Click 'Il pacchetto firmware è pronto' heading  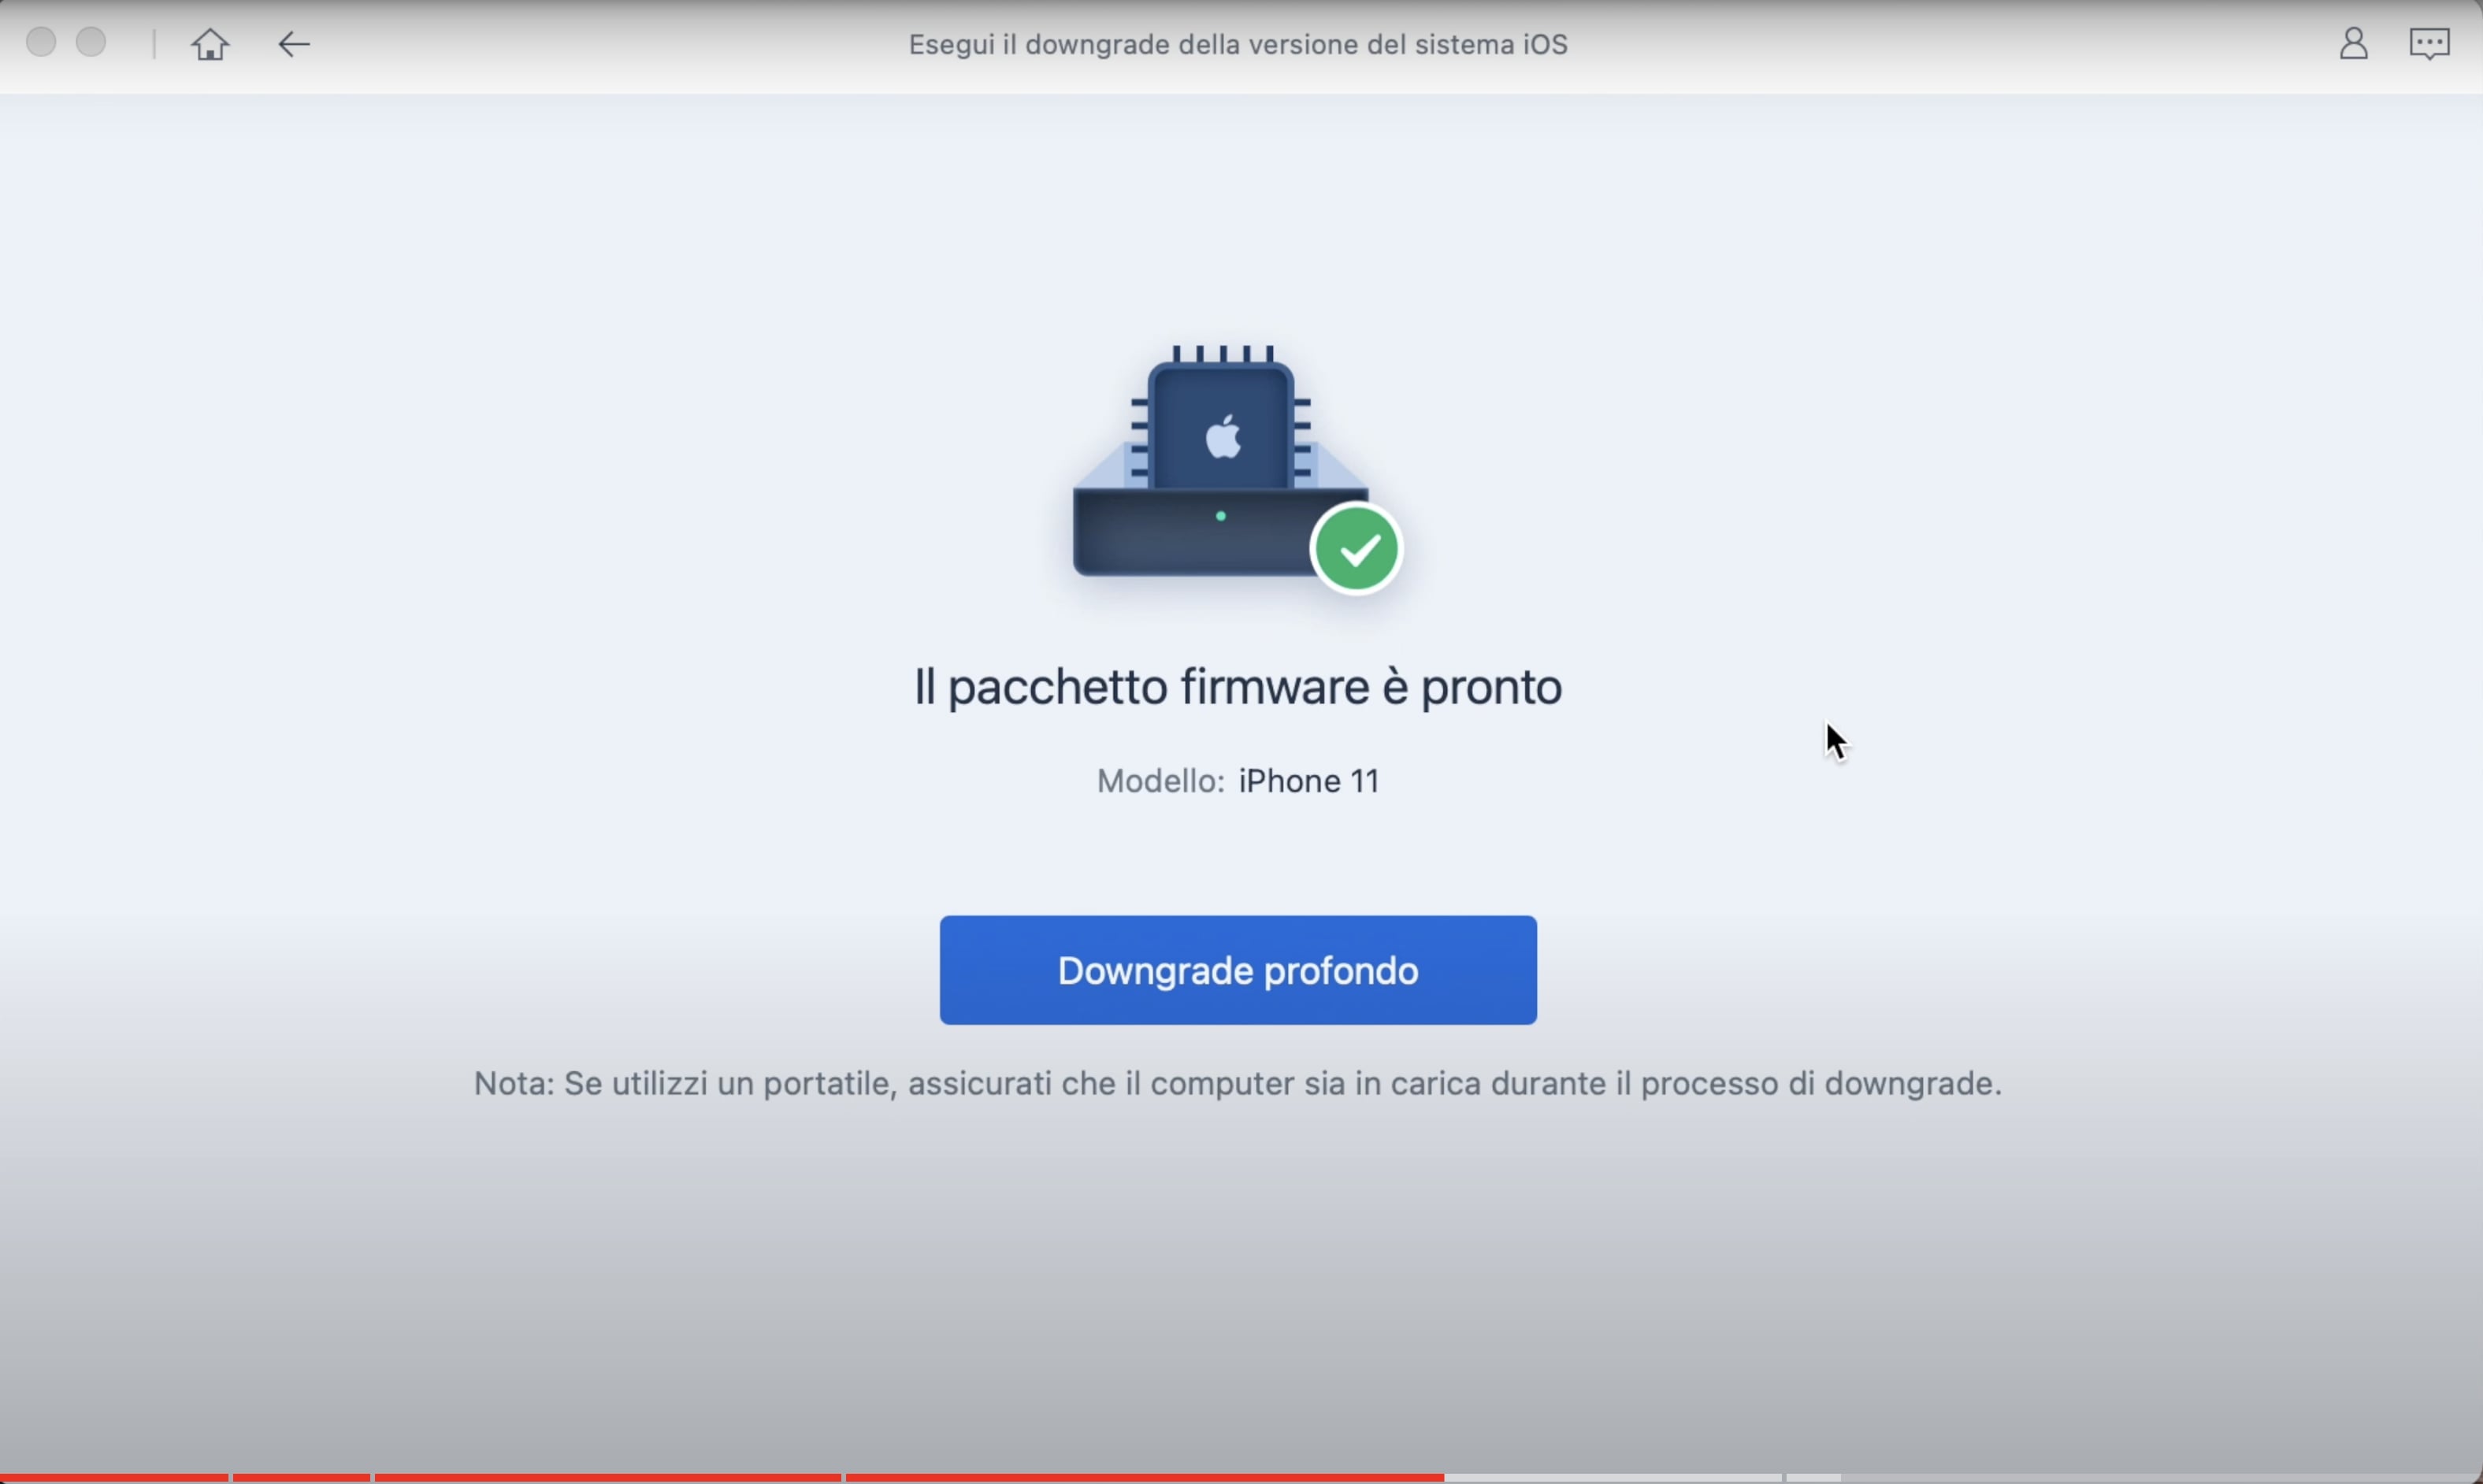click(x=1237, y=687)
